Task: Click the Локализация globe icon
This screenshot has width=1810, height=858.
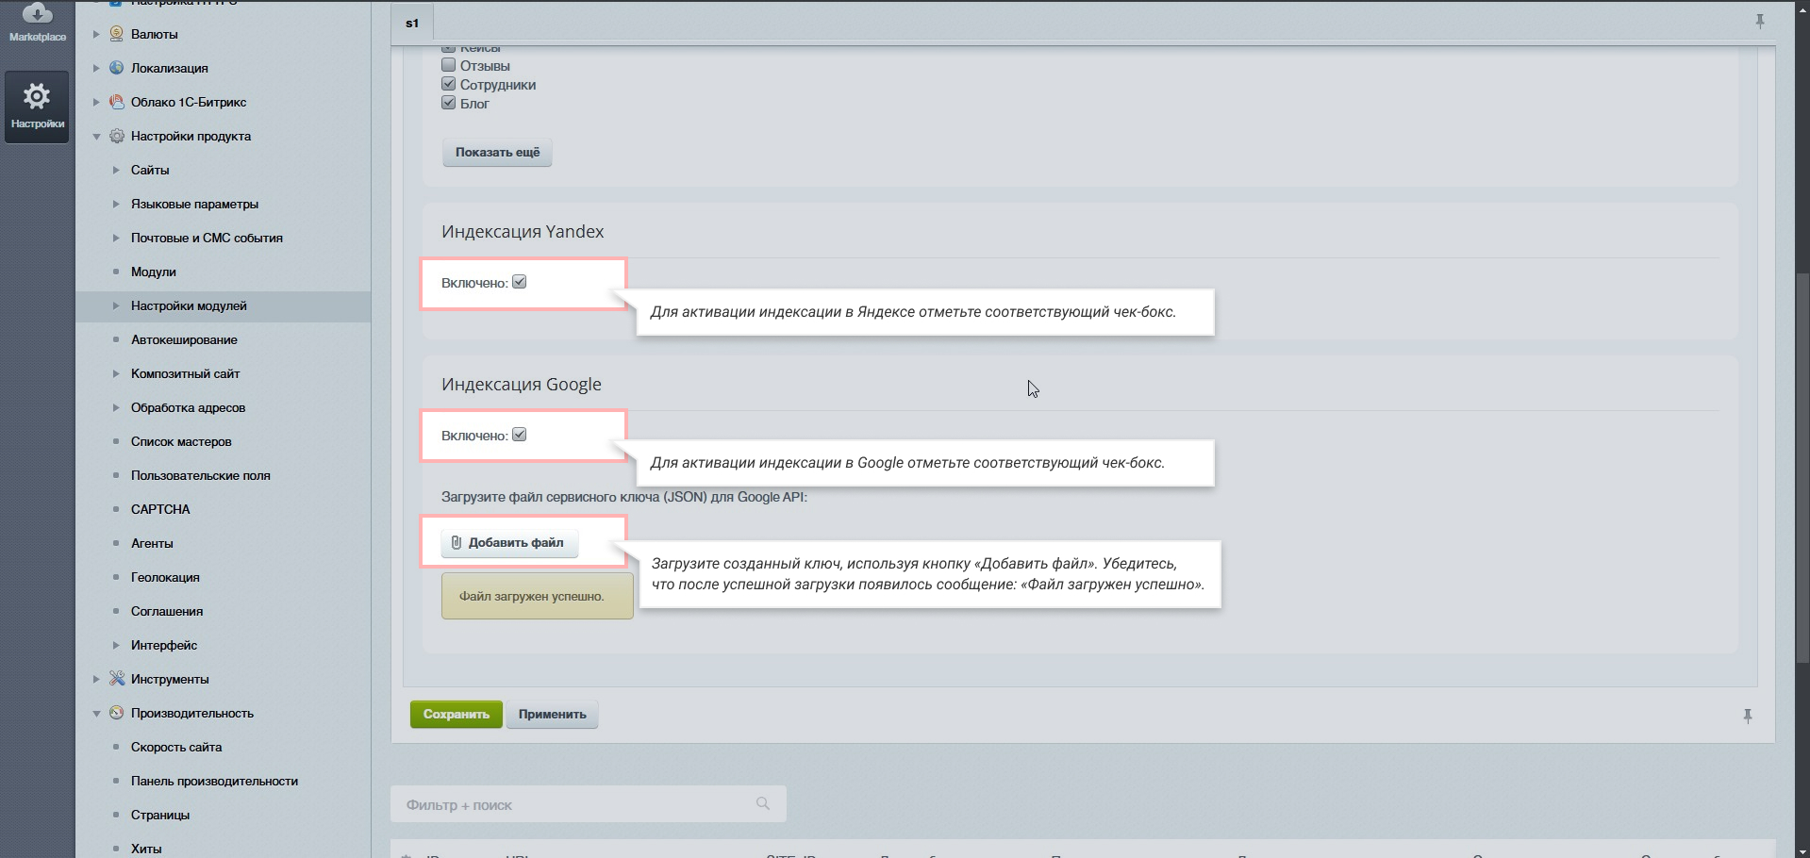Action: click(x=117, y=68)
